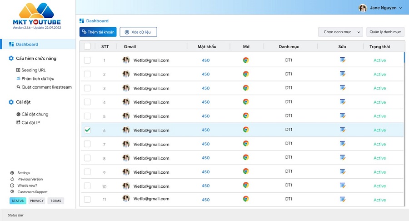Viewport: 409px width, 221px height.
Task: Click the table's vertical scrollbar
Action: point(404,58)
